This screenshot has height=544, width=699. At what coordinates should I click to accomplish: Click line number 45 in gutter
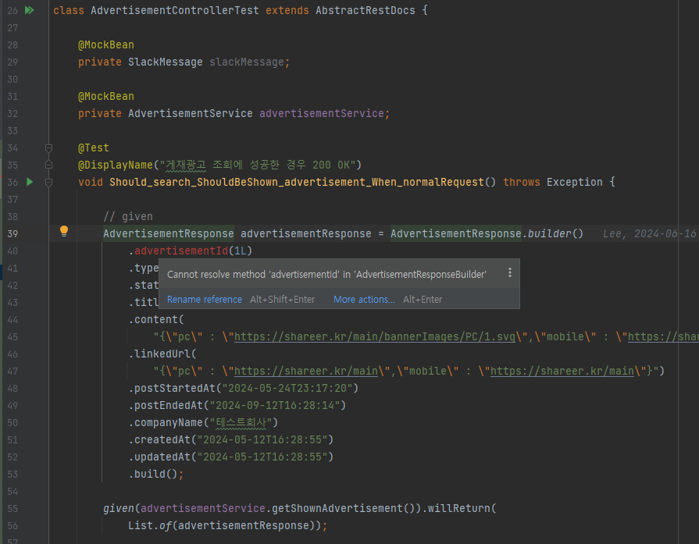12,337
